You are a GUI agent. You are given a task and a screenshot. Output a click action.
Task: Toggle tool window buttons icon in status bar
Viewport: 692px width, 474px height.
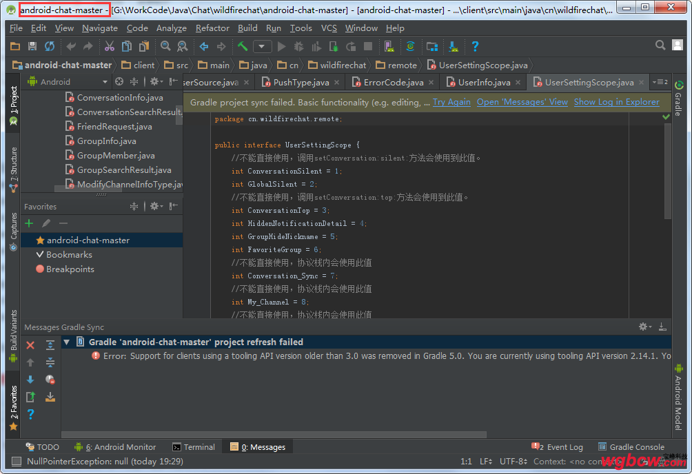click(17, 461)
